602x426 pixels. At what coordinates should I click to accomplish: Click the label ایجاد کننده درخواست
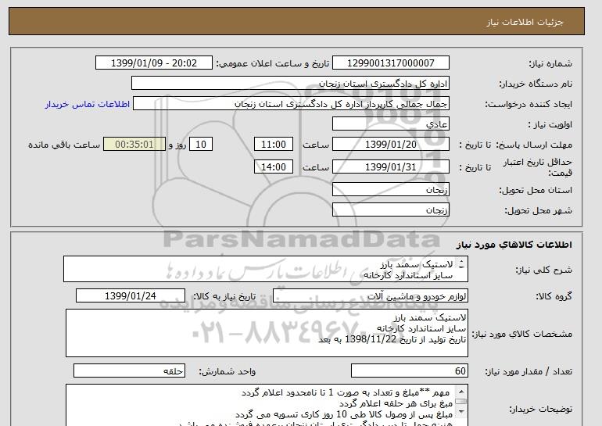[529, 105]
